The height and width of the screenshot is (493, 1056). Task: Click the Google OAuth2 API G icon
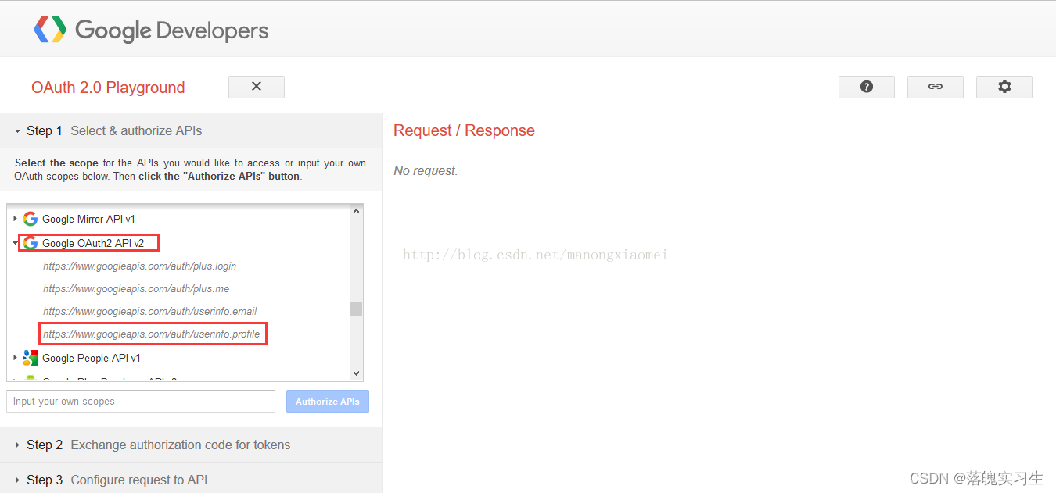tap(31, 243)
